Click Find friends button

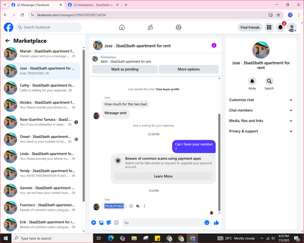click(250, 27)
